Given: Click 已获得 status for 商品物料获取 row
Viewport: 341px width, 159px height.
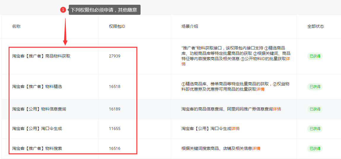Looking at the screenshot, I should (x=315, y=56).
